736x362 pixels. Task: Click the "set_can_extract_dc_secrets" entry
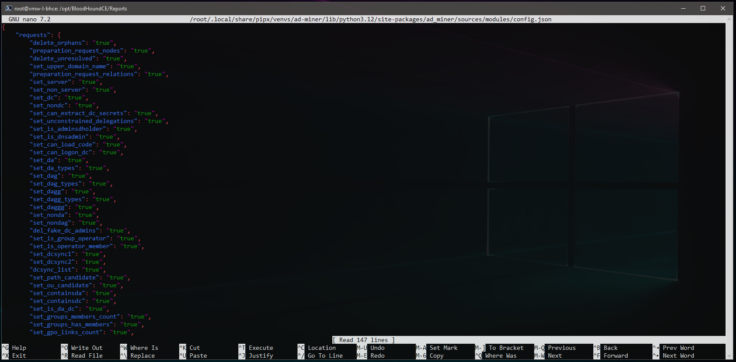(x=94, y=113)
